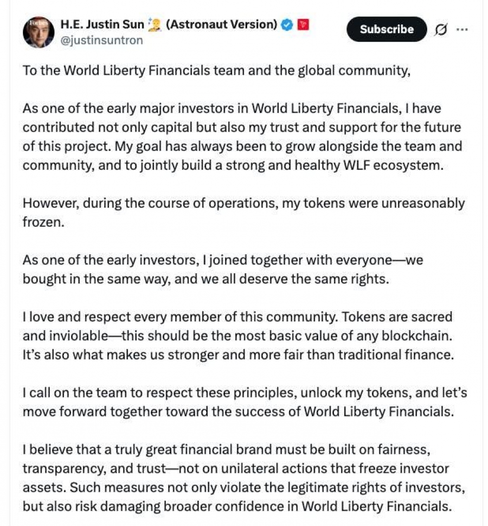The image size is (488, 526).
Task: Open the profile picture avatar
Action: (x=38, y=31)
